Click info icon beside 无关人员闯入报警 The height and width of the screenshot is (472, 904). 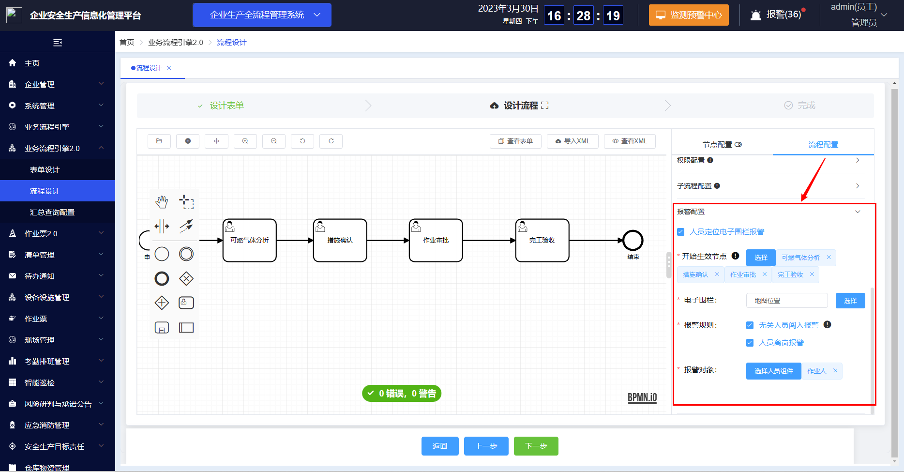pos(828,325)
